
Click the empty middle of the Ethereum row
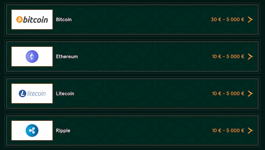pos(144,57)
